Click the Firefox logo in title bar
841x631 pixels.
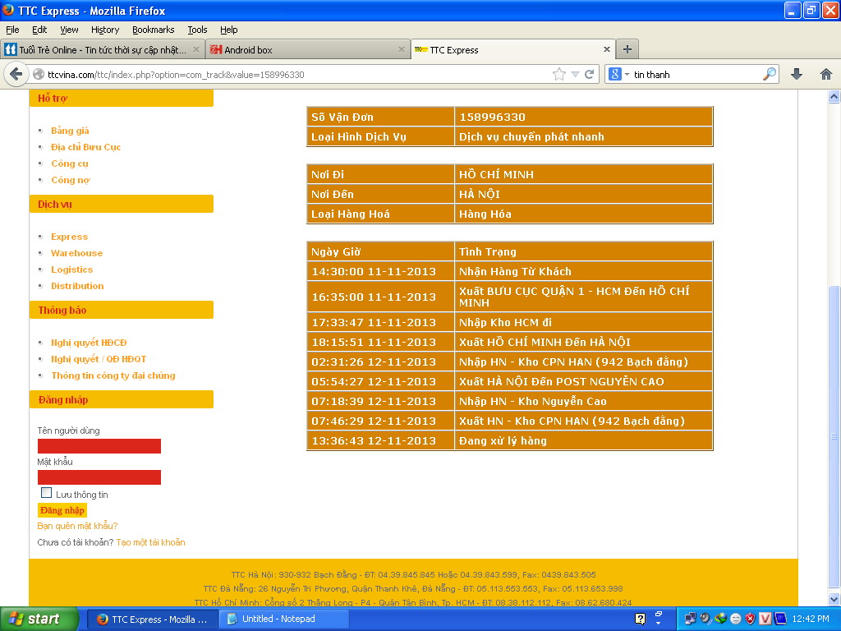(x=8, y=10)
